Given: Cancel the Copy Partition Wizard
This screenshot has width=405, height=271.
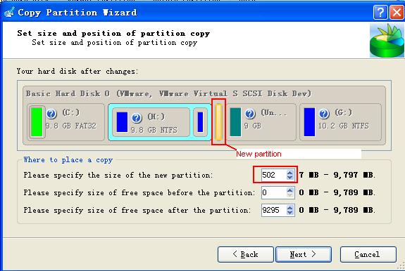Looking at the screenshot, I should [x=368, y=255].
